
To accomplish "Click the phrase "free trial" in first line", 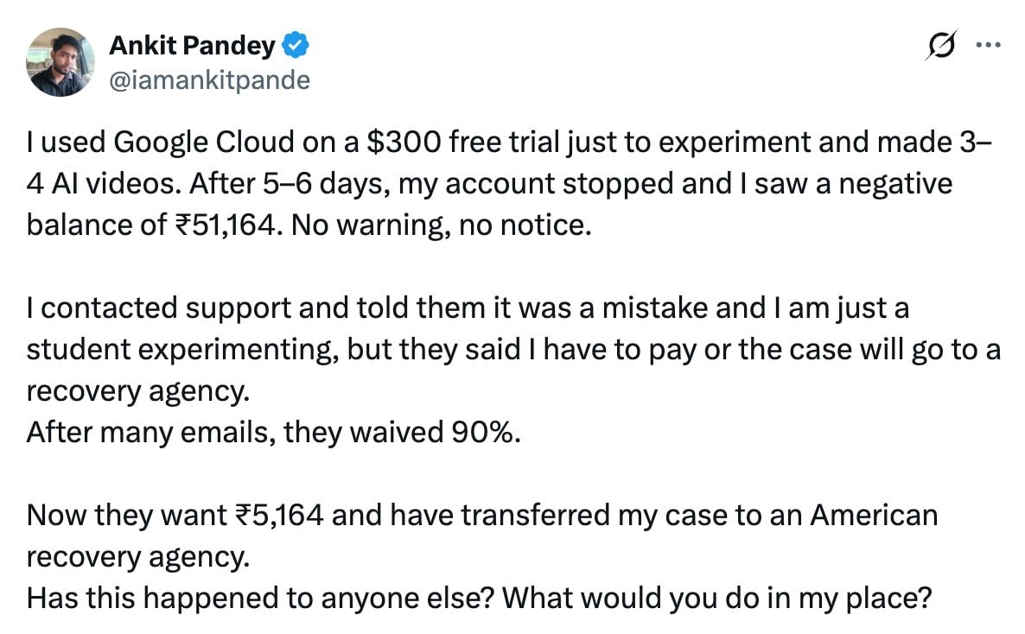I will pyautogui.click(x=506, y=143).
